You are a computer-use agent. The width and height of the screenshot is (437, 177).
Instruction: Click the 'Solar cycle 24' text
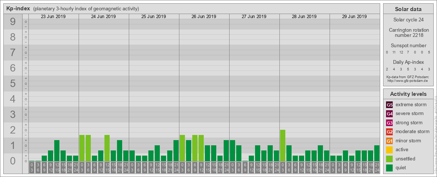click(408, 20)
